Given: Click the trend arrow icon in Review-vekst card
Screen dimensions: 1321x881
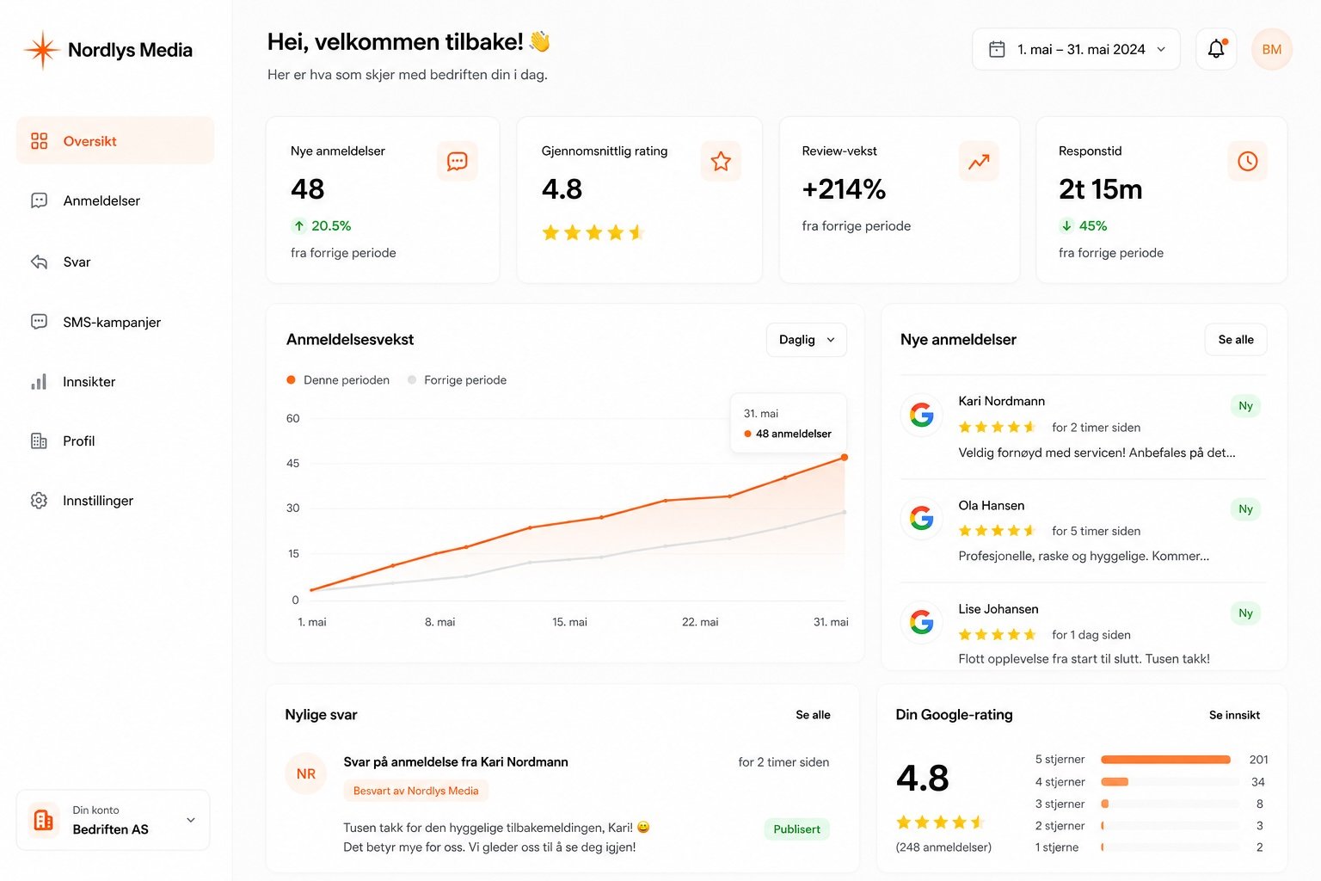Looking at the screenshot, I should point(979,161).
